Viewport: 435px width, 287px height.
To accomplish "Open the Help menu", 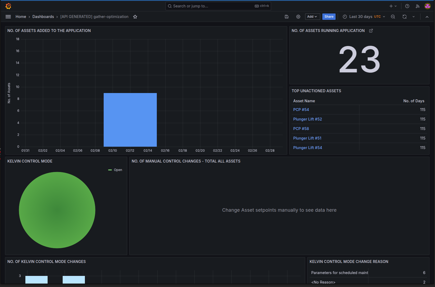I will click(x=407, y=6).
